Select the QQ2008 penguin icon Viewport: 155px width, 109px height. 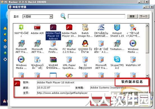click(x=85, y=43)
